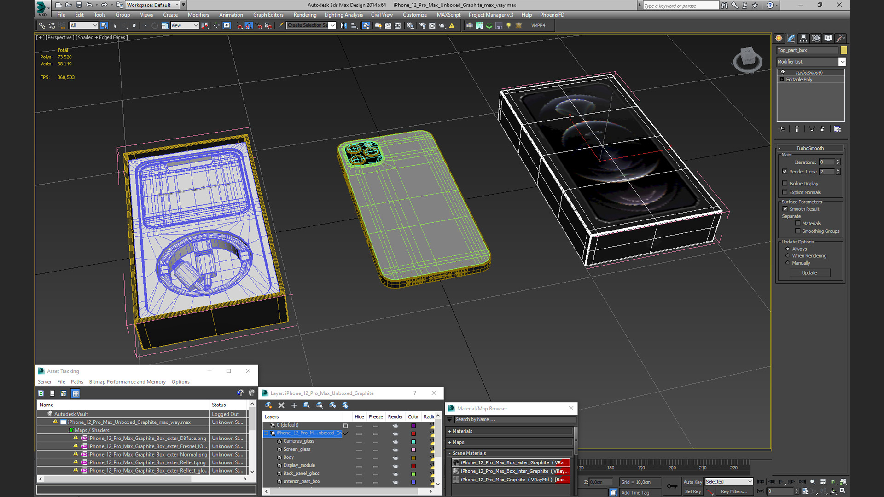Collapse the TurboSmooth rollout header
Screen dimensions: 884x497
click(810, 148)
